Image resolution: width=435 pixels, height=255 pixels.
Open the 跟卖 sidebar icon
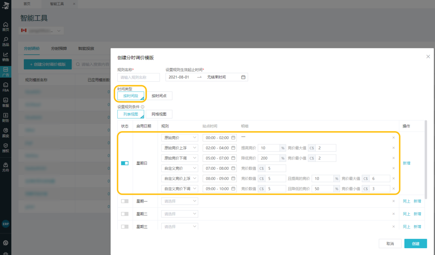pyautogui.click(x=6, y=133)
